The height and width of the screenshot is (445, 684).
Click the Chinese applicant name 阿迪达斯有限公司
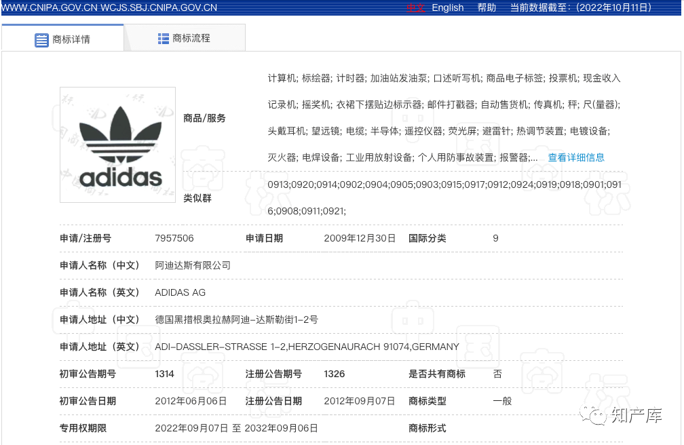(193, 265)
